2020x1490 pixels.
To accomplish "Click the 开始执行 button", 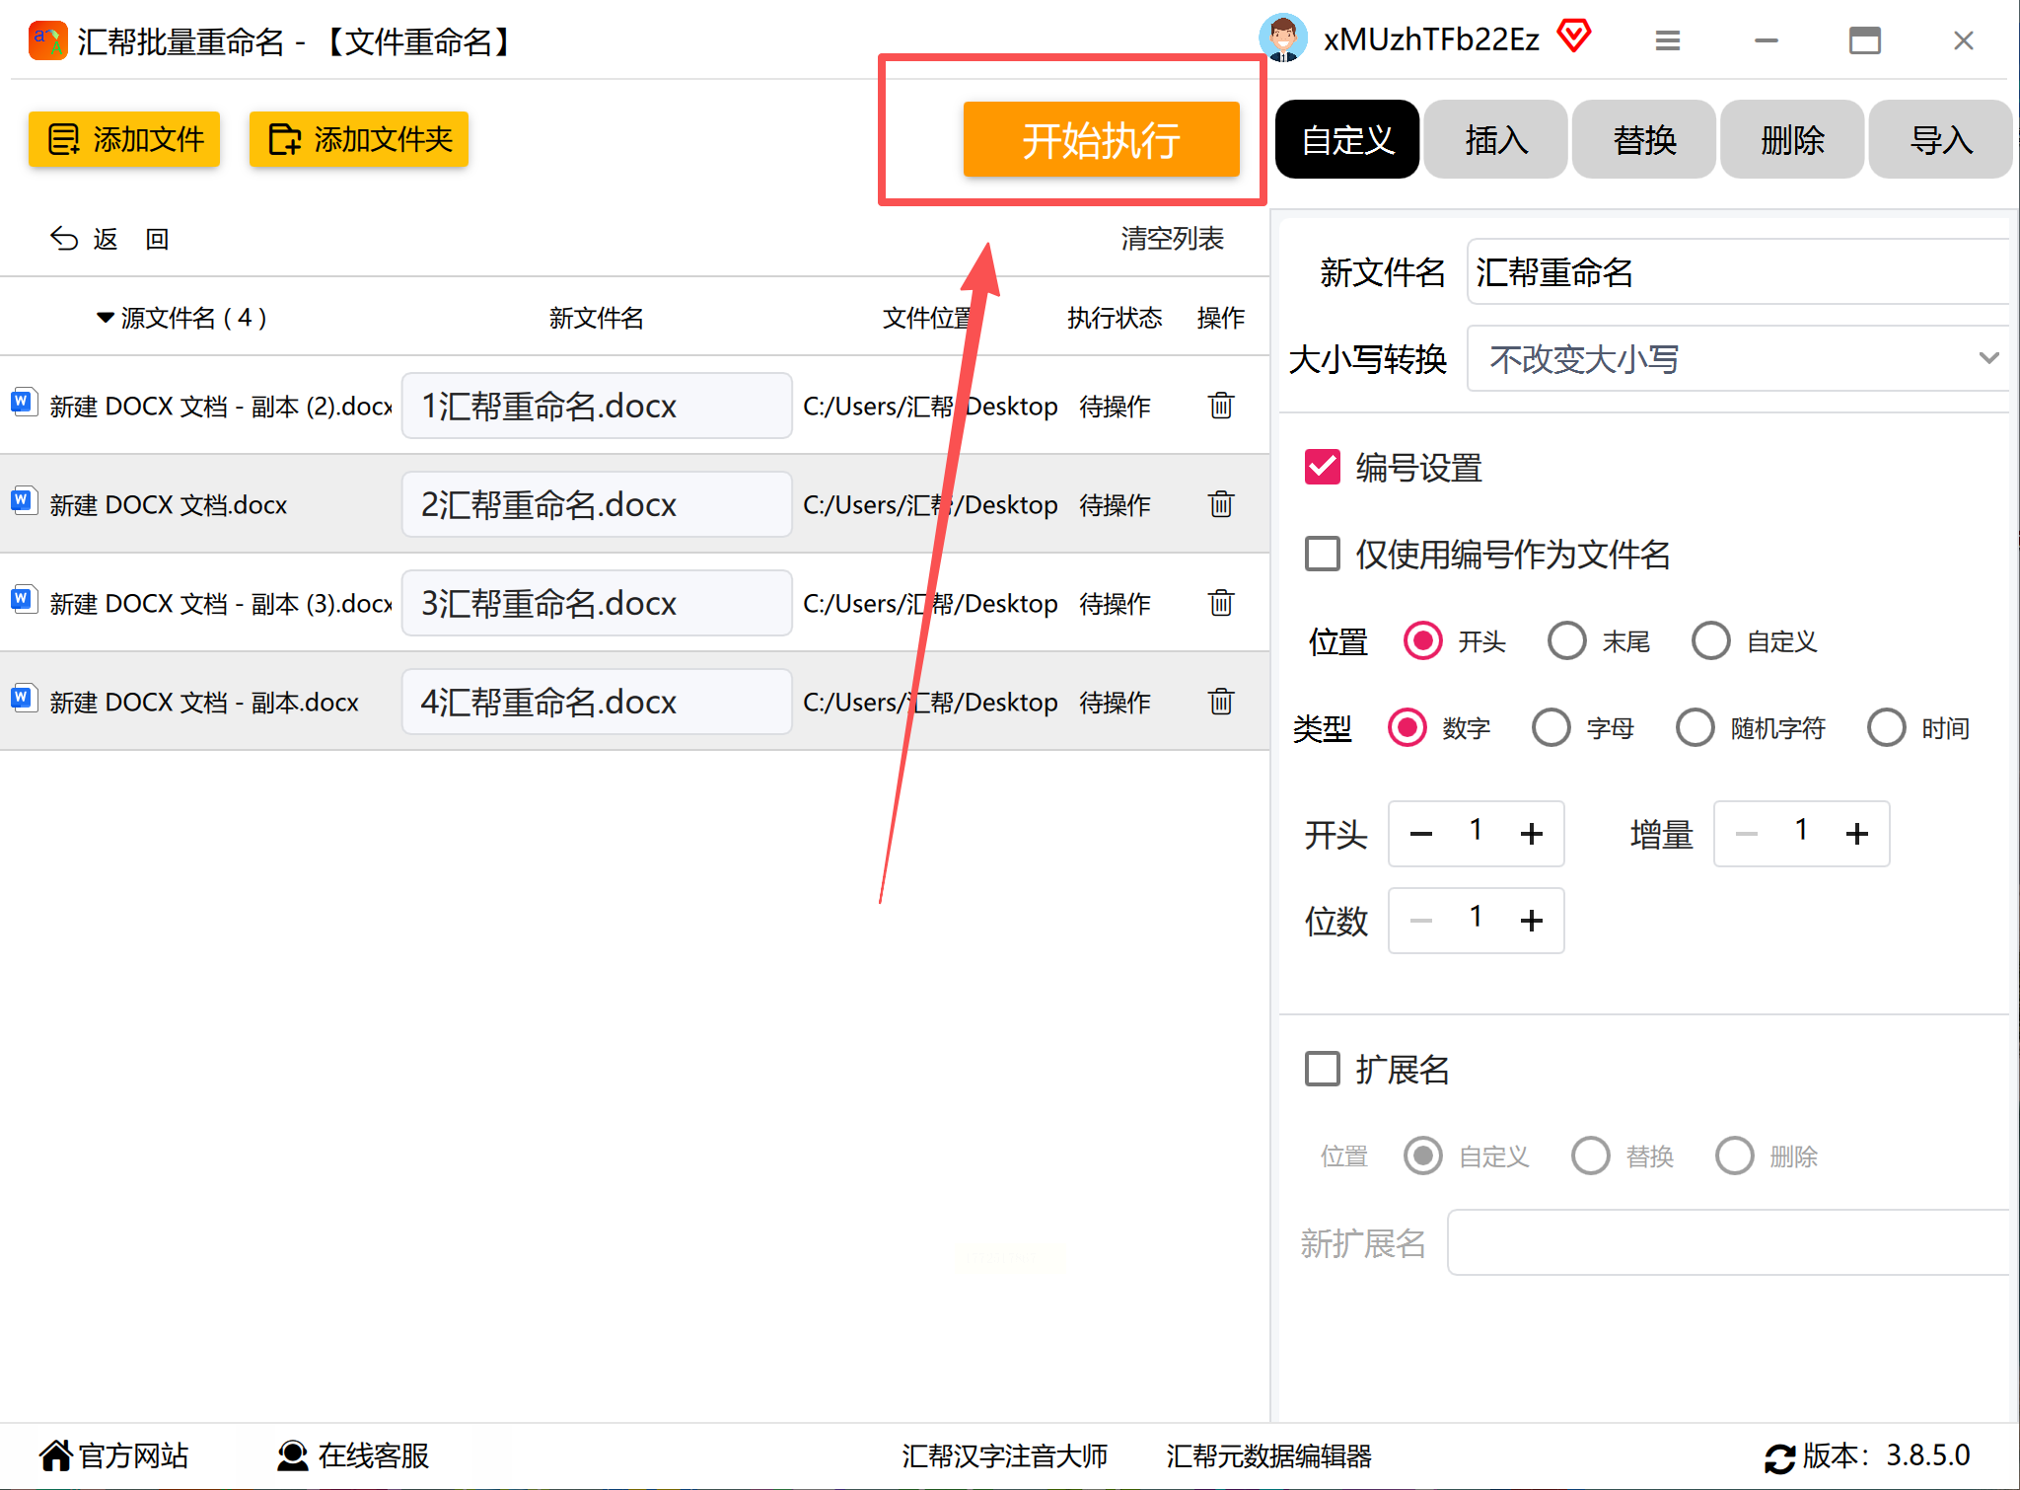I will click(1101, 139).
